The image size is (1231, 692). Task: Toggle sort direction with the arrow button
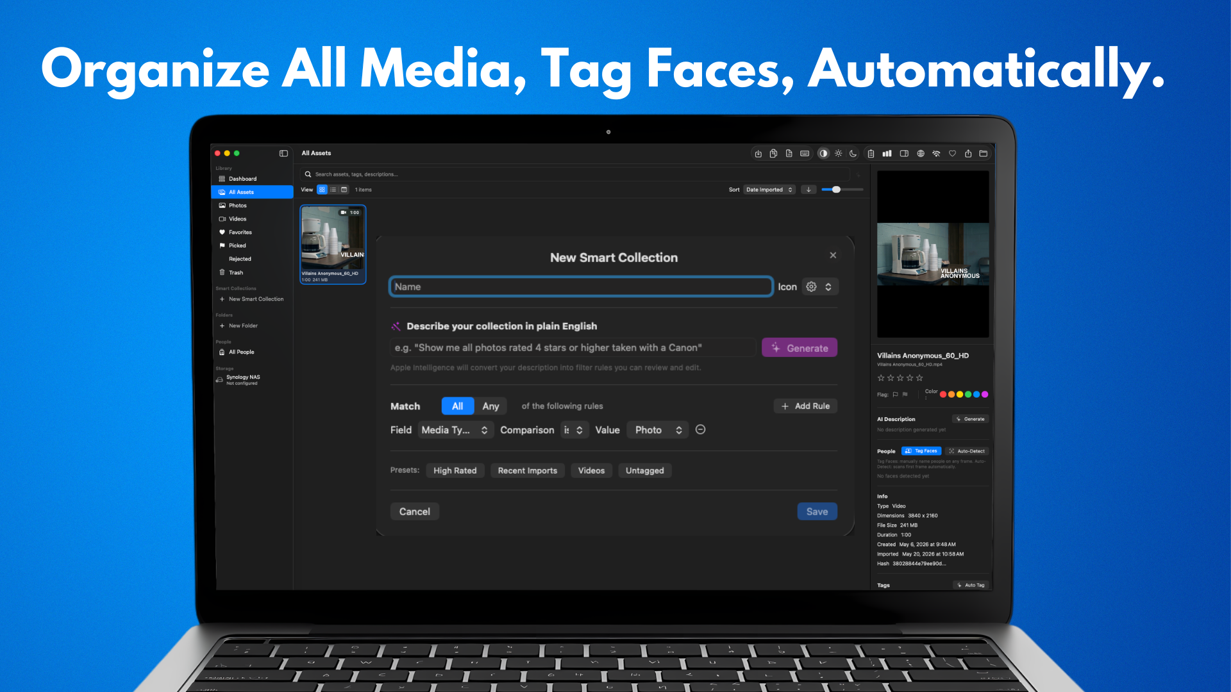click(x=809, y=190)
